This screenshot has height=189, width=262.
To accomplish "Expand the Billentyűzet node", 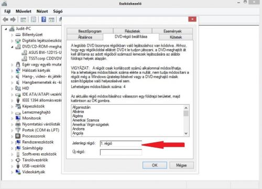I will pos(12,35).
